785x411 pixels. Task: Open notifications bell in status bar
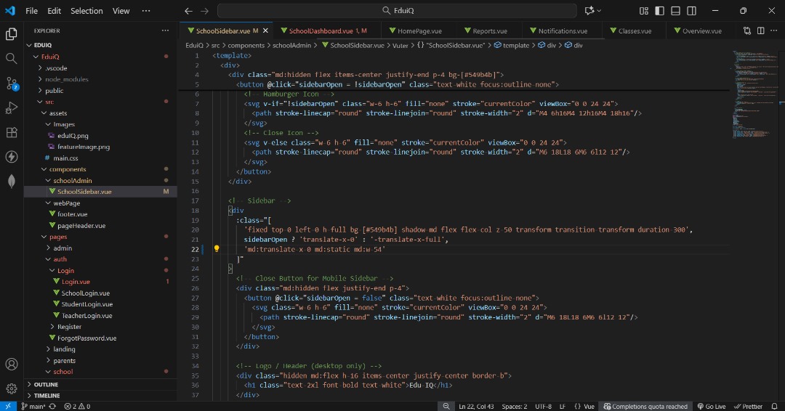pyautogui.click(x=775, y=406)
